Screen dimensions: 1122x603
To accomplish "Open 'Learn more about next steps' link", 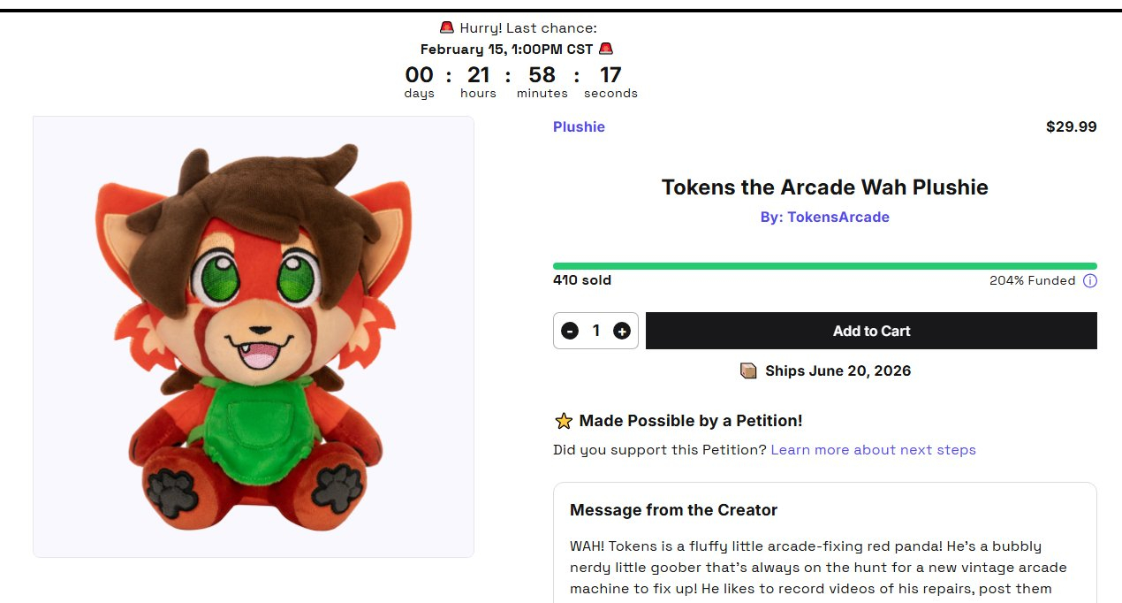I will (x=873, y=450).
